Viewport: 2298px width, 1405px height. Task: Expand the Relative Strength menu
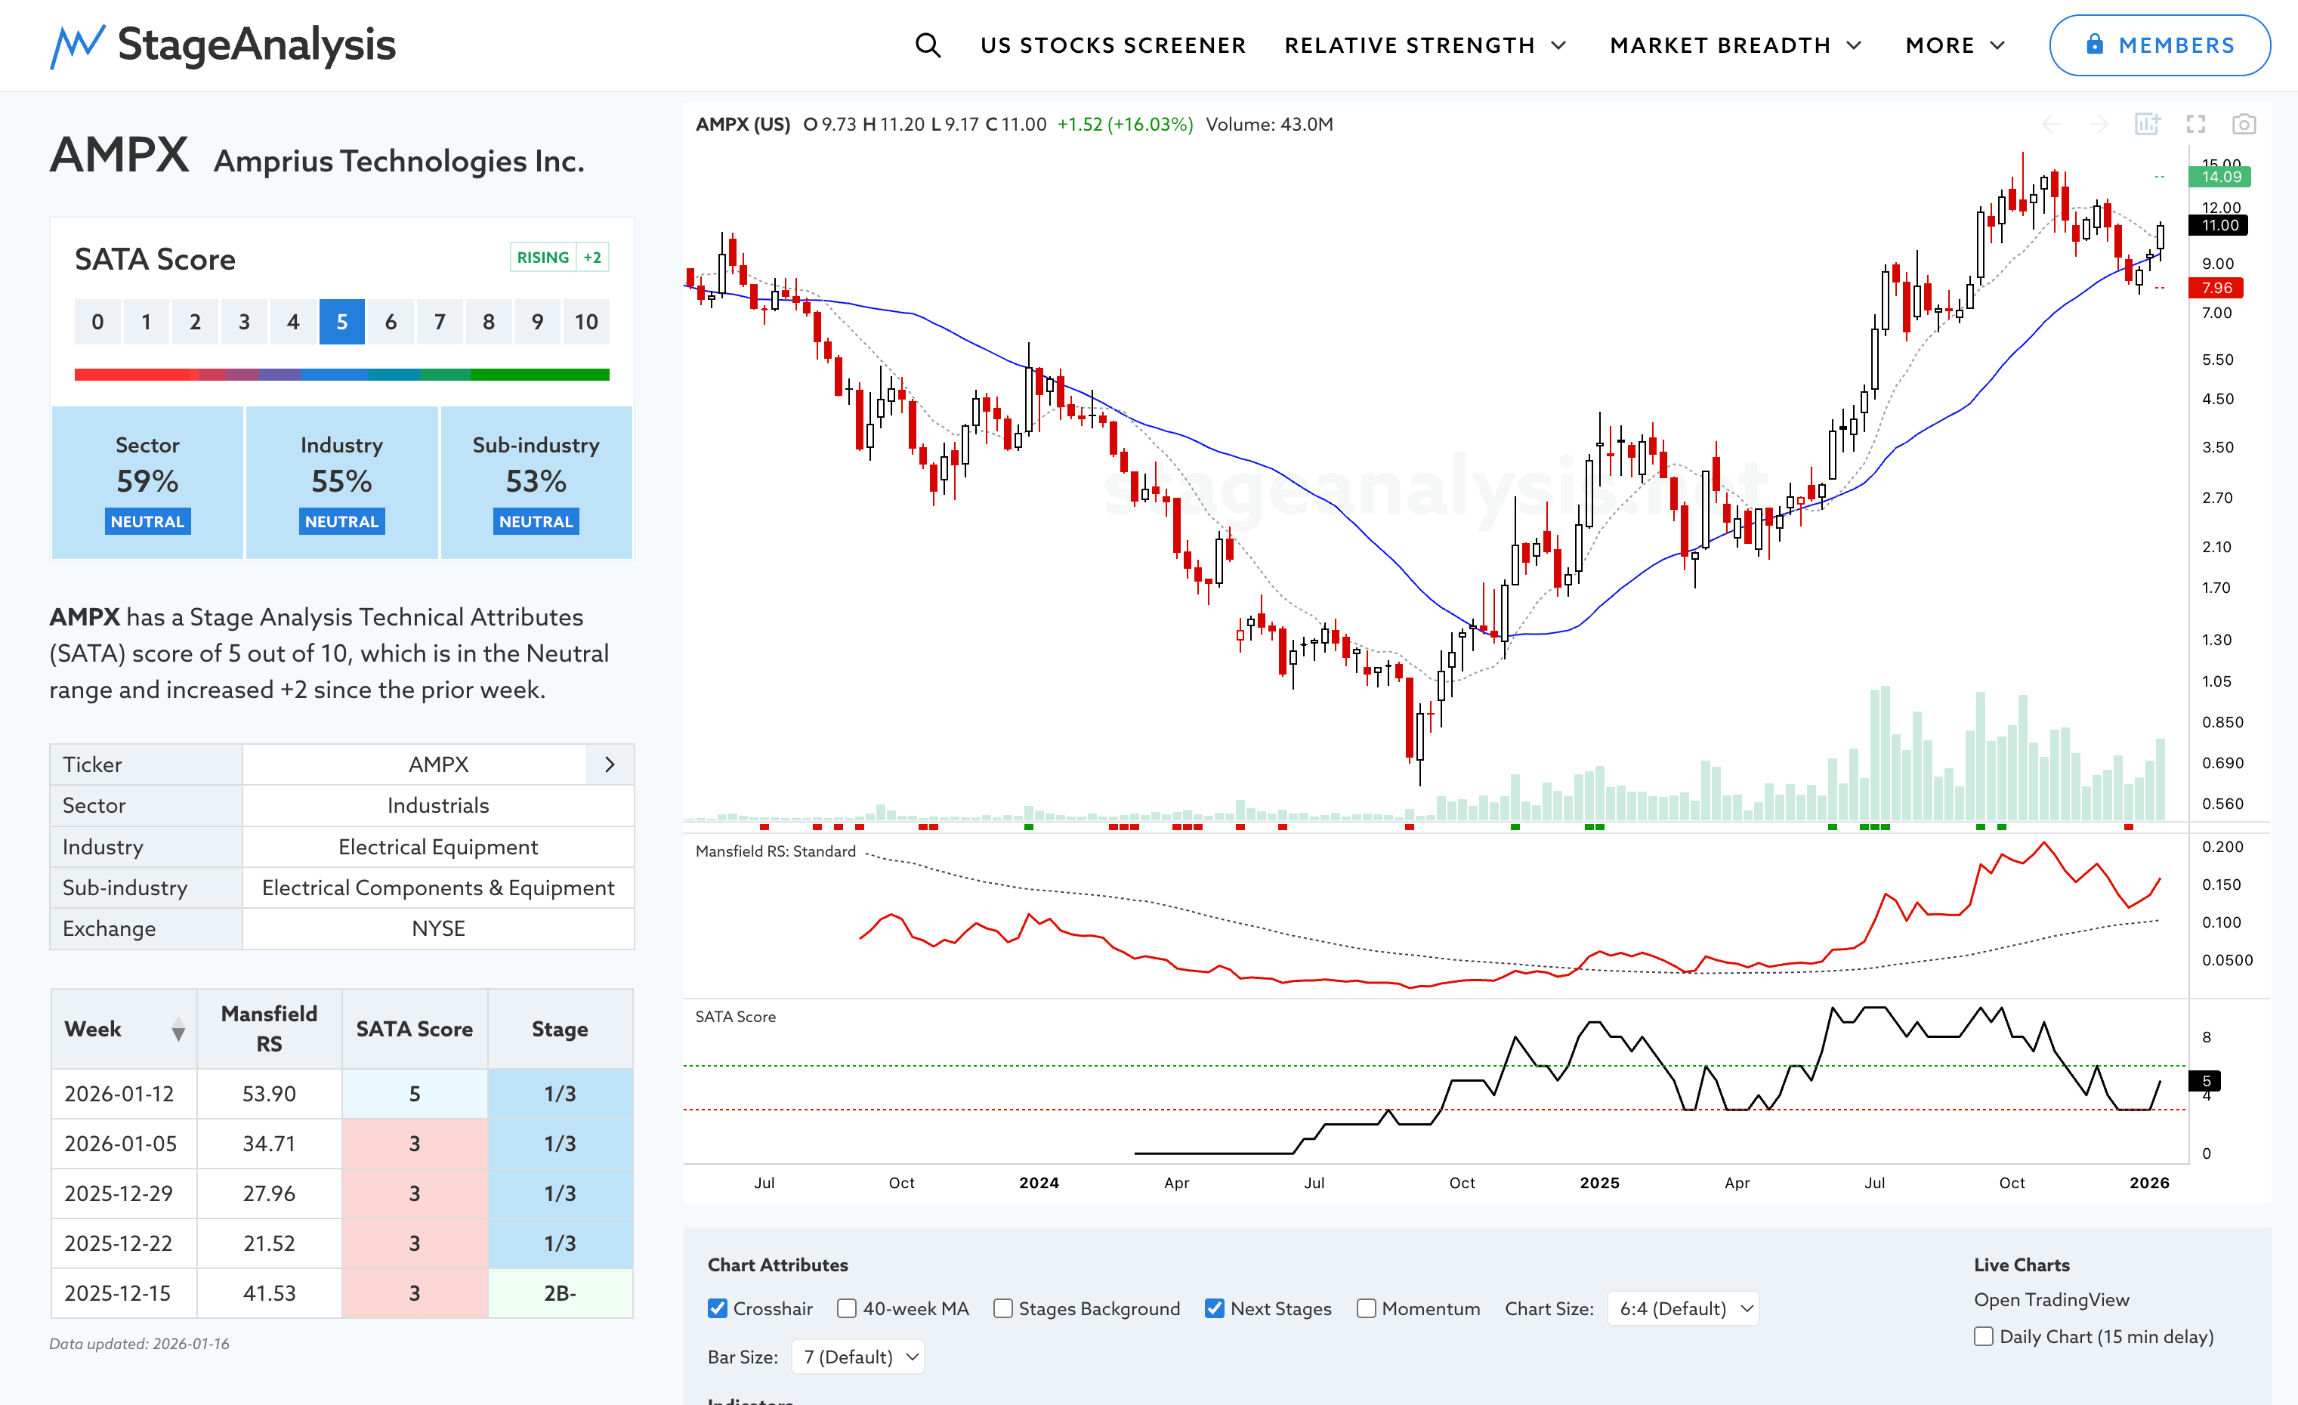tap(1424, 45)
